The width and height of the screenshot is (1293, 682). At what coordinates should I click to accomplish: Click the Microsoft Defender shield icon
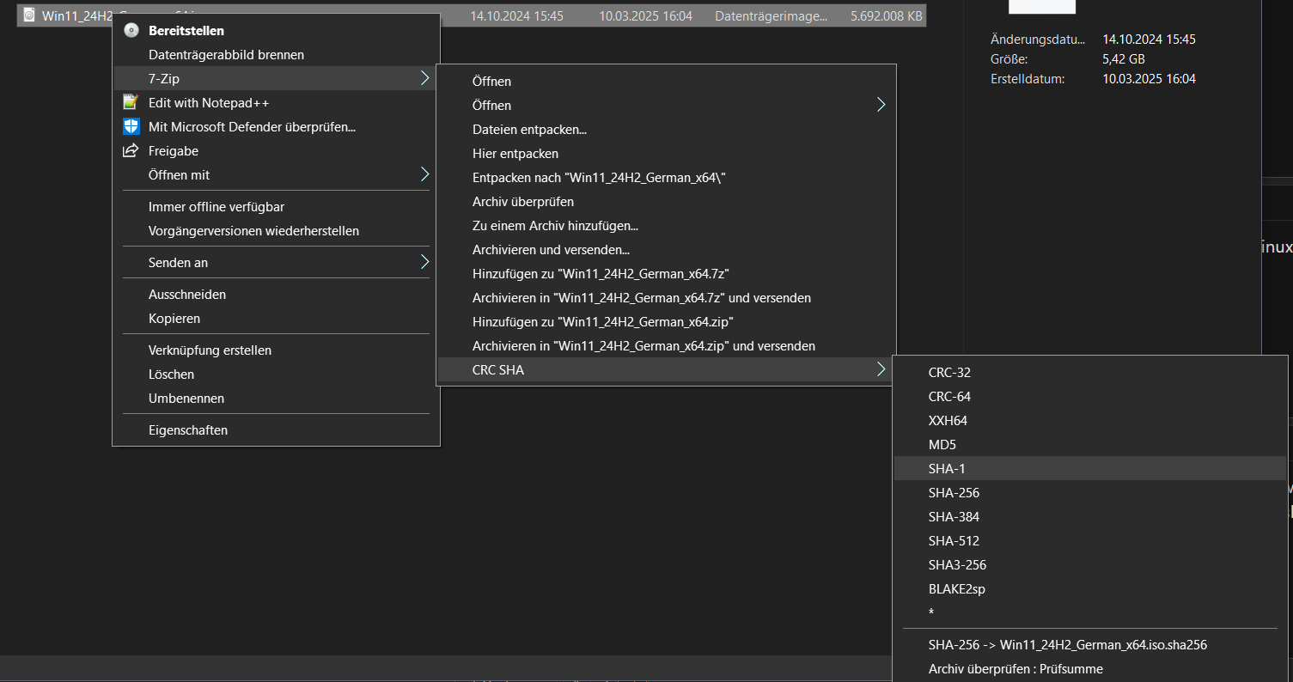click(131, 127)
